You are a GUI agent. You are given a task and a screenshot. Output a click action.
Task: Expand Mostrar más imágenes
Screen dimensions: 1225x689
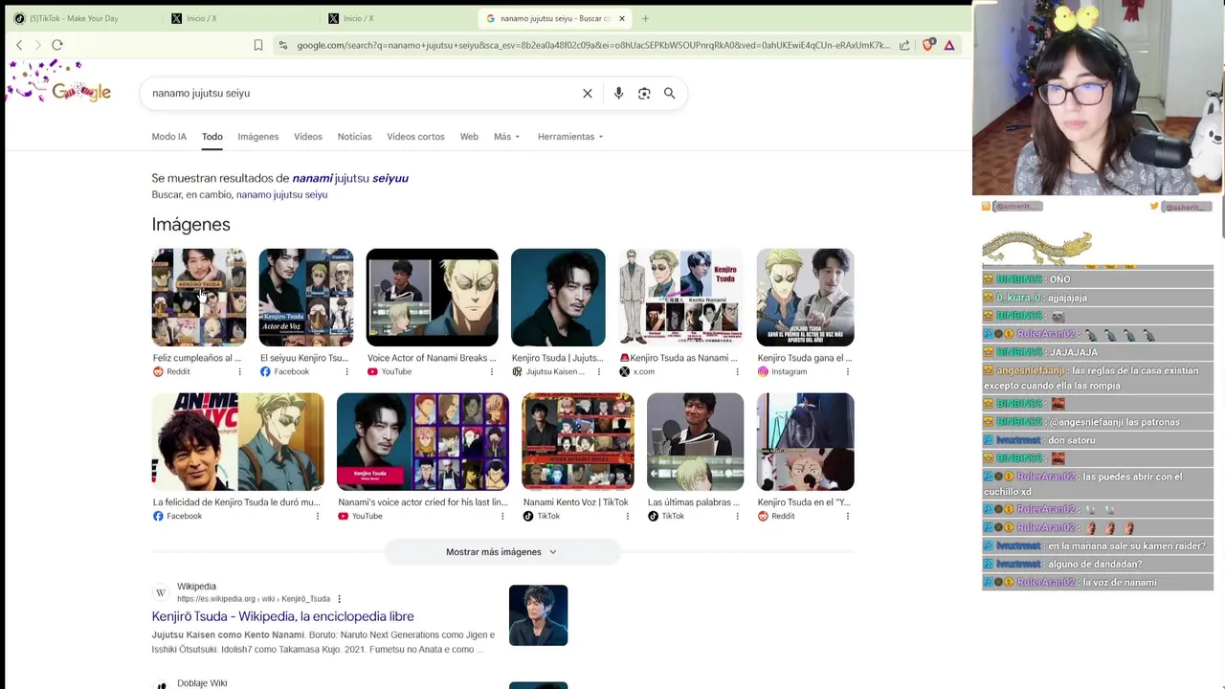501,552
